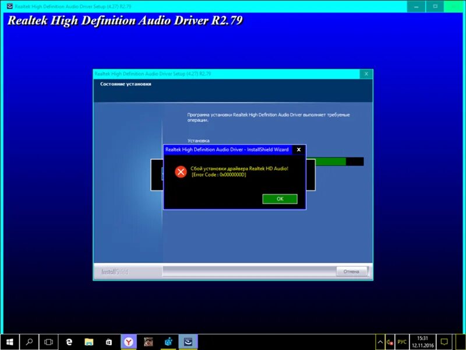Open Windows Store from the taskbar
The width and height of the screenshot is (466, 350).
[x=109, y=342]
